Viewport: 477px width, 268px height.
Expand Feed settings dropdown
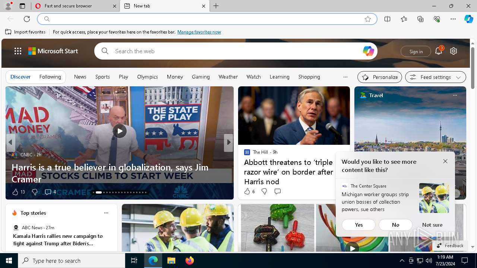point(436,77)
